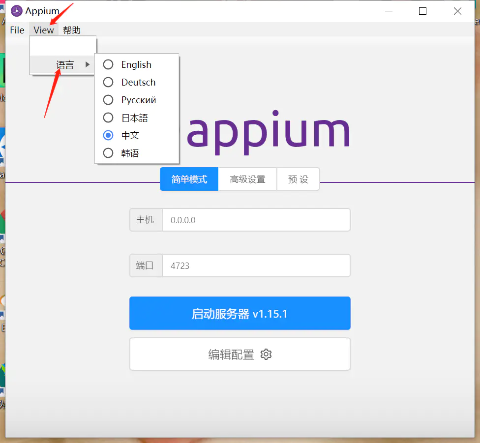Select the 日本語 language option
Screen dimensions: 480x443
point(137,118)
